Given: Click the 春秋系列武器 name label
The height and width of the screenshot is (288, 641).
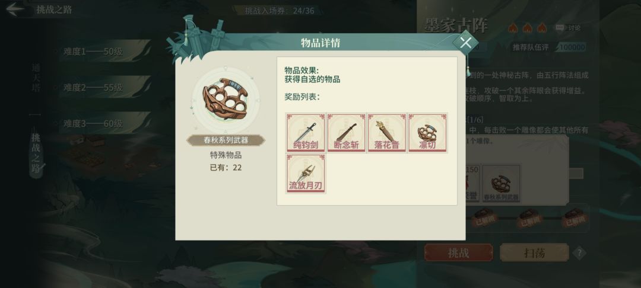Looking at the screenshot, I should [226, 140].
